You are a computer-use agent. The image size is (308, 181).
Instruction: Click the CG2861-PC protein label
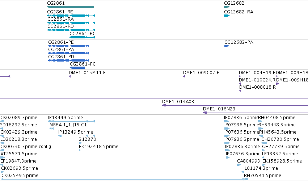click(83, 64)
